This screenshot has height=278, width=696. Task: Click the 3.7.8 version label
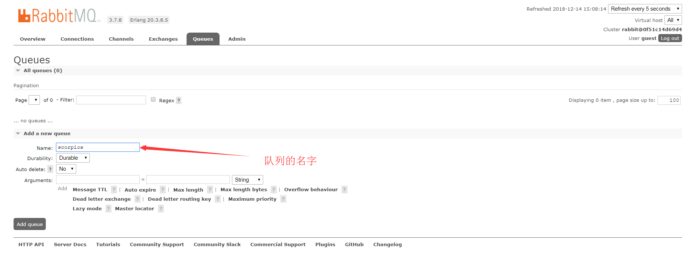pyautogui.click(x=115, y=20)
